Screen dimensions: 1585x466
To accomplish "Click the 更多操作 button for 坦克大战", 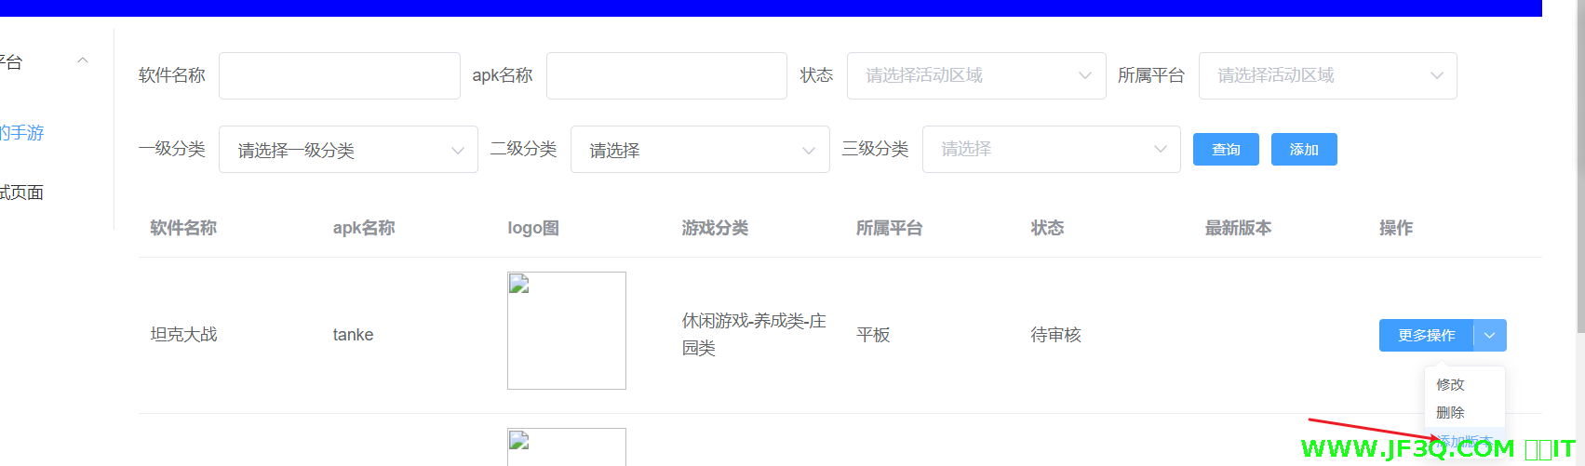I will [1426, 335].
